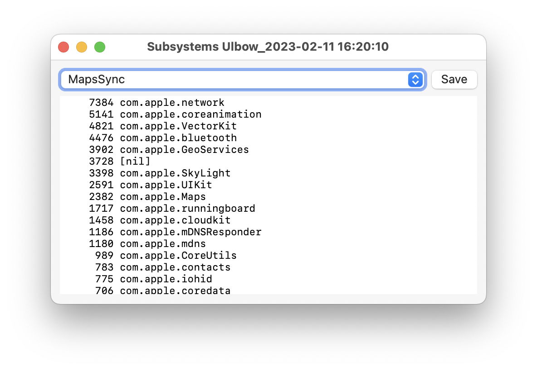537x371 pixels.
Task: Click the blue popup chevron arrows
Action: (415, 80)
